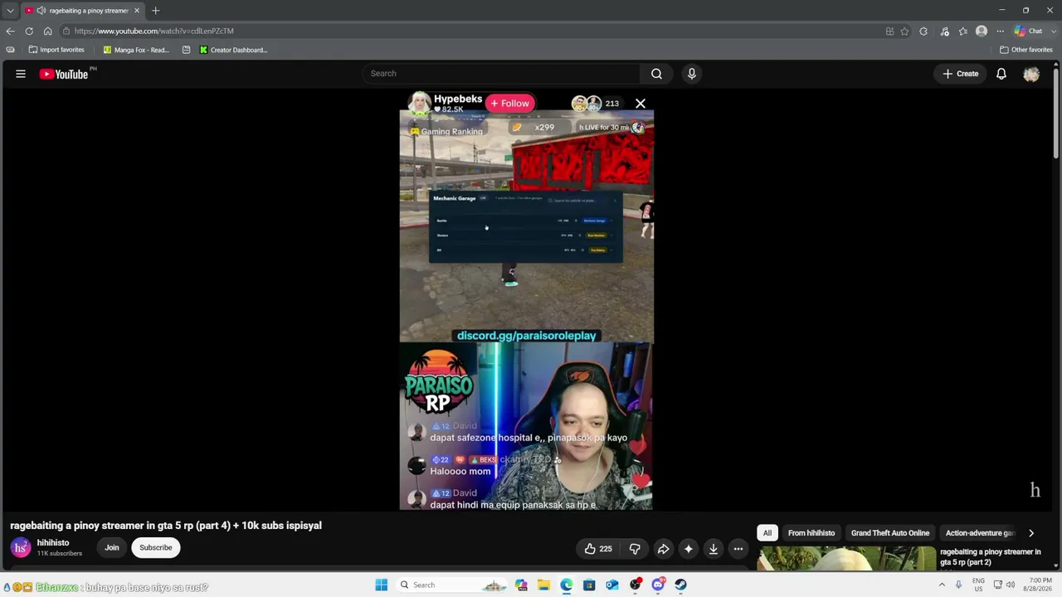This screenshot has height=597, width=1062.
Task: Refresh the current page
Action: pyautogui.click(x=29, y=31)
